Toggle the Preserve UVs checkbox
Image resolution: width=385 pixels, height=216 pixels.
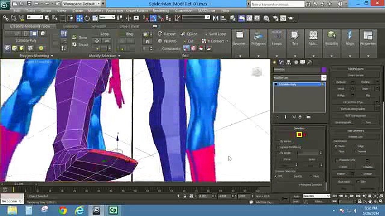coord(337,160)
